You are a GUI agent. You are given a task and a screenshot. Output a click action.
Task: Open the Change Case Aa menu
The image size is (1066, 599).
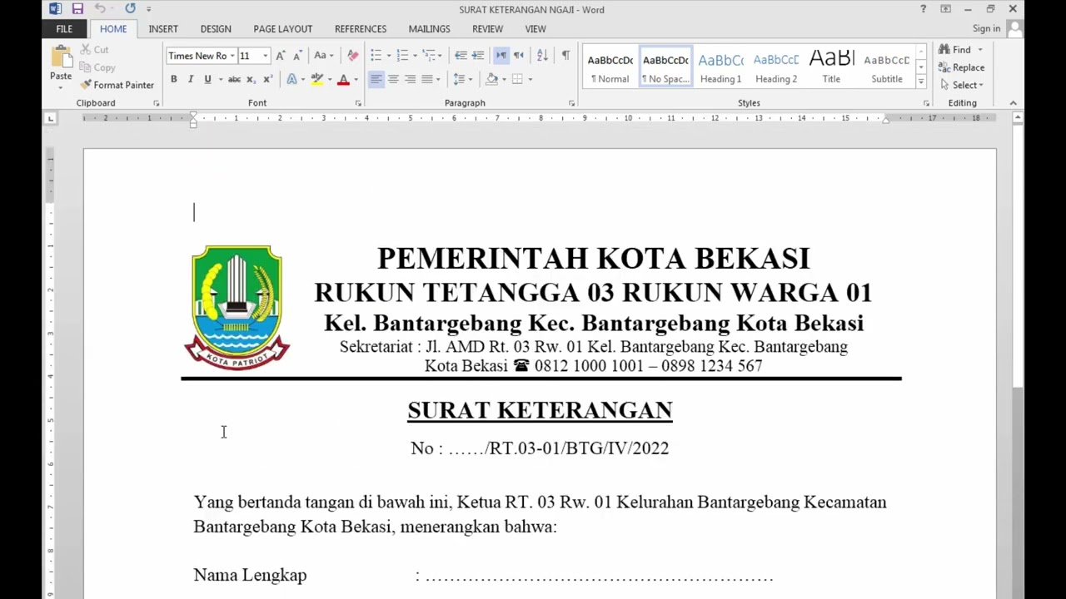click(323, 56)
